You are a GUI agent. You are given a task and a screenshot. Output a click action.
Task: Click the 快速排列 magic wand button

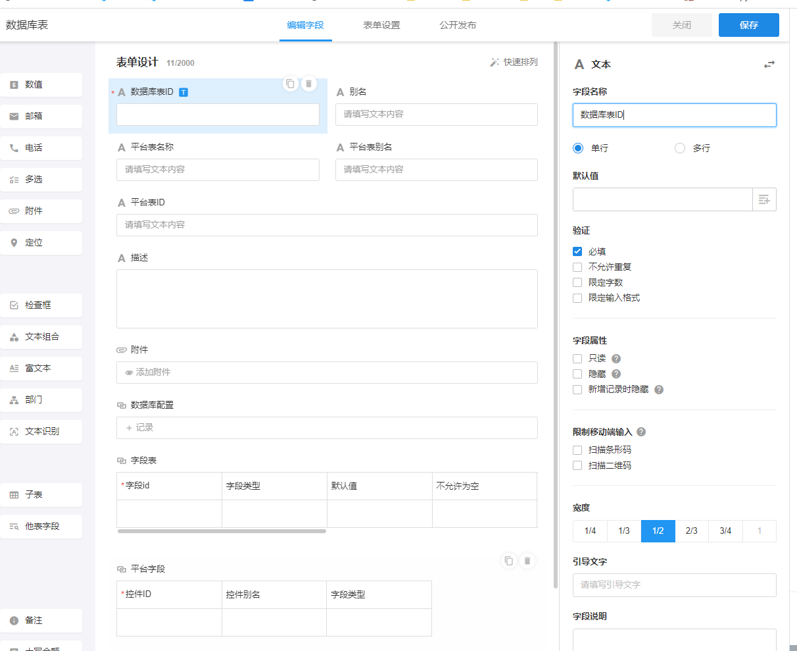514,62
